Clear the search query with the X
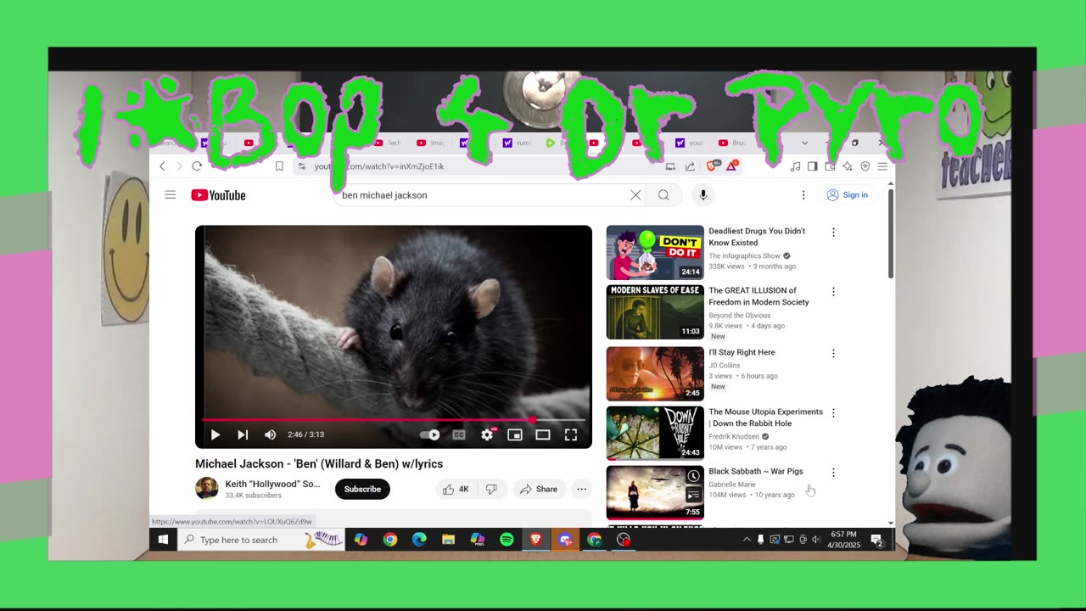Image resolution: width=1086 pixels, height=611 pixels. pos(635,195)
